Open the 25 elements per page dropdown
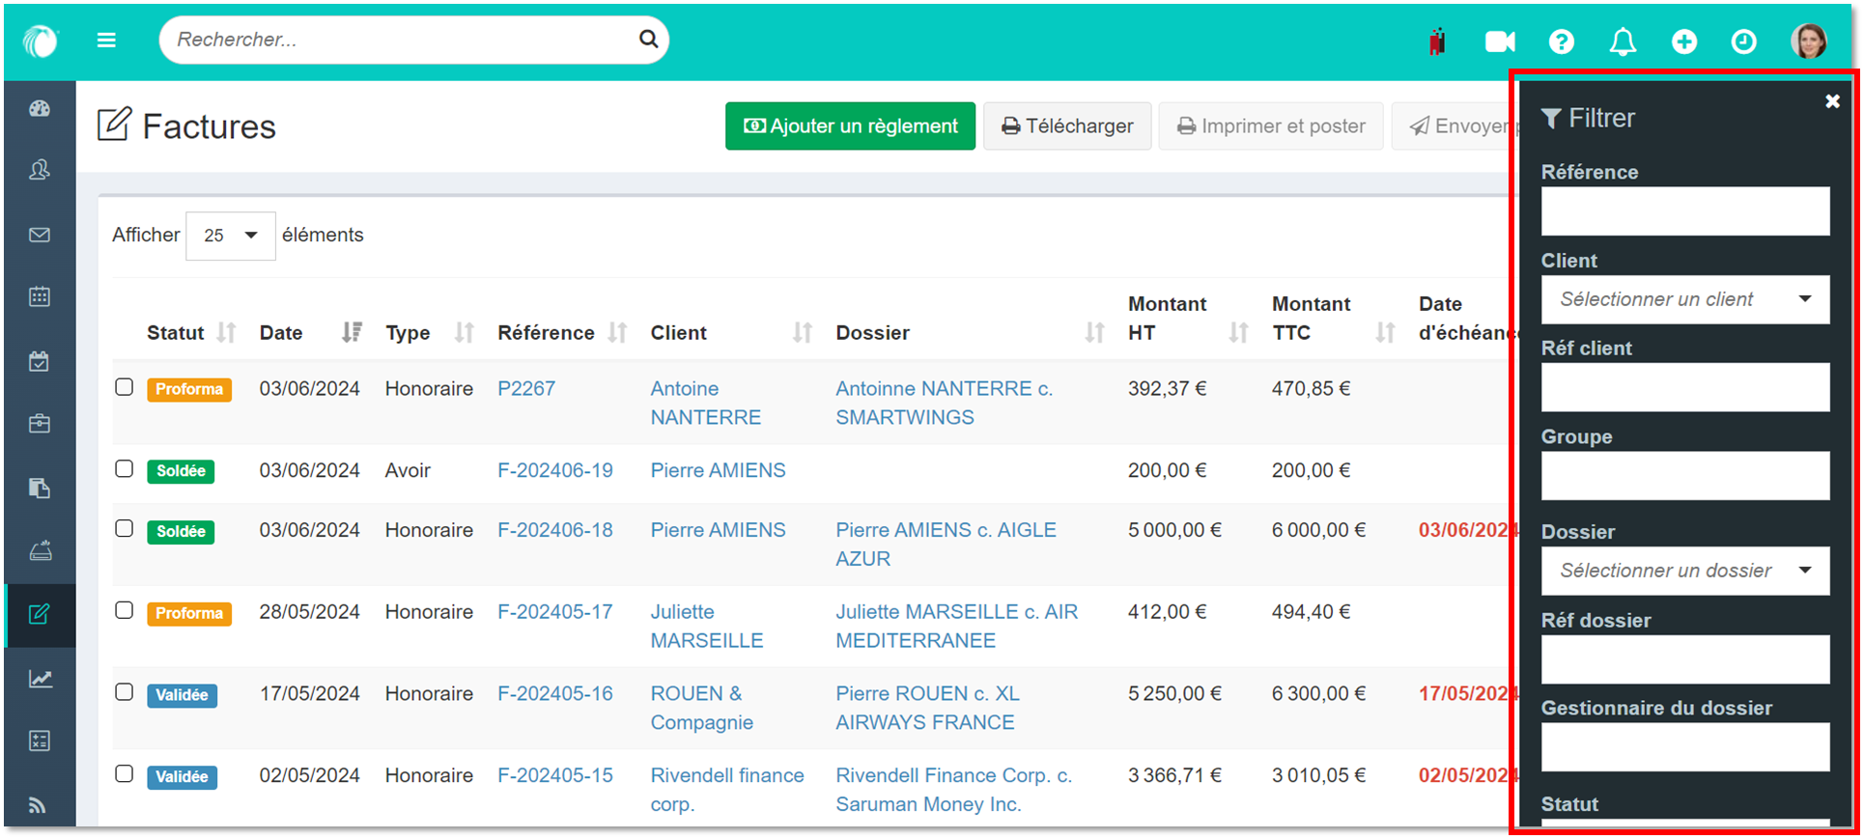This screenshot has height=839, width=1864. 230,236
